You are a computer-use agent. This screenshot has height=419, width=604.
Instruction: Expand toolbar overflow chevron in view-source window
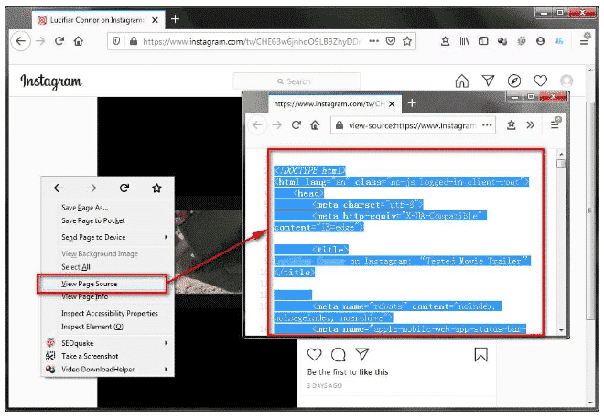(x=531, y=124)
